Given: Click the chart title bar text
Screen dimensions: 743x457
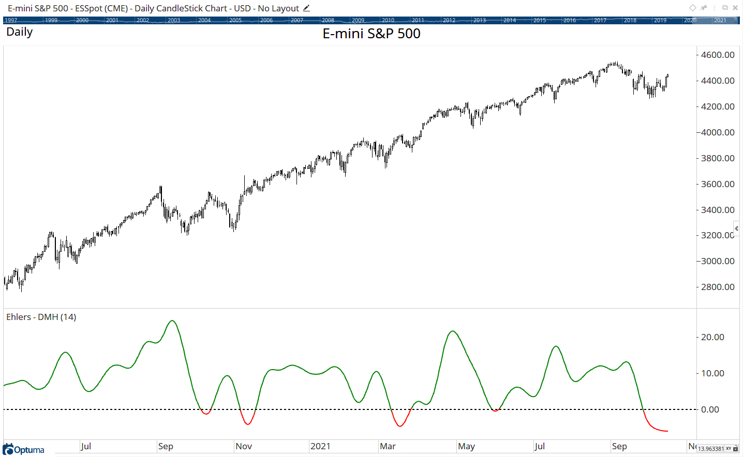Looking at the screenshot, I should click(x=153, y=8).
